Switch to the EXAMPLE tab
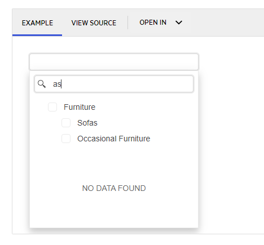Image resolution: width=264 pixels, height=245 pixels. [37, 23]
